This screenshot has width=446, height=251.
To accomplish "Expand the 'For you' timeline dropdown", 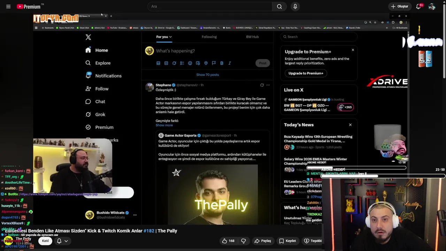I will click(x=164, y=37).
